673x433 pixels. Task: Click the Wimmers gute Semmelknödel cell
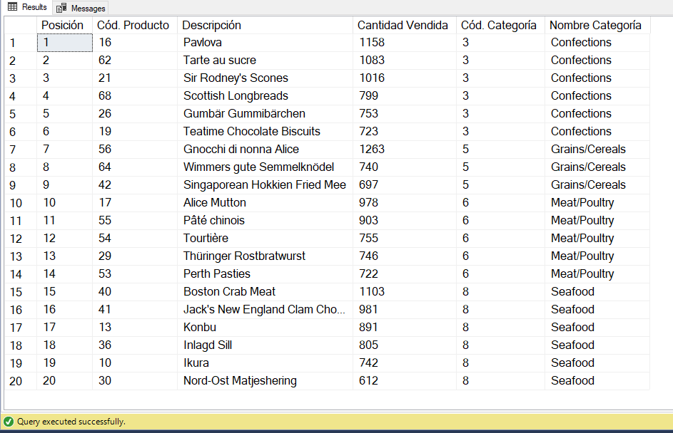pyautogui.click(x=265, y=167)
